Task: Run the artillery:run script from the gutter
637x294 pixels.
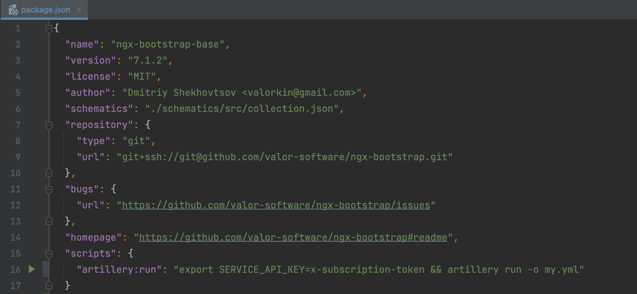Action: (x=31, y=269)
